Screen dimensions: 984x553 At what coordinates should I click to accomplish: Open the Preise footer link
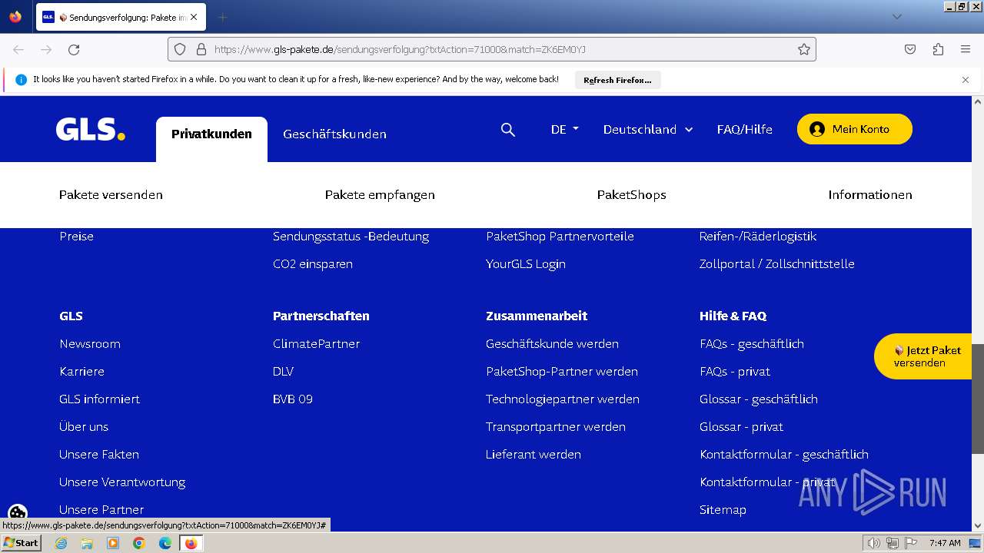pyautogui.click(x=76, y=237)
